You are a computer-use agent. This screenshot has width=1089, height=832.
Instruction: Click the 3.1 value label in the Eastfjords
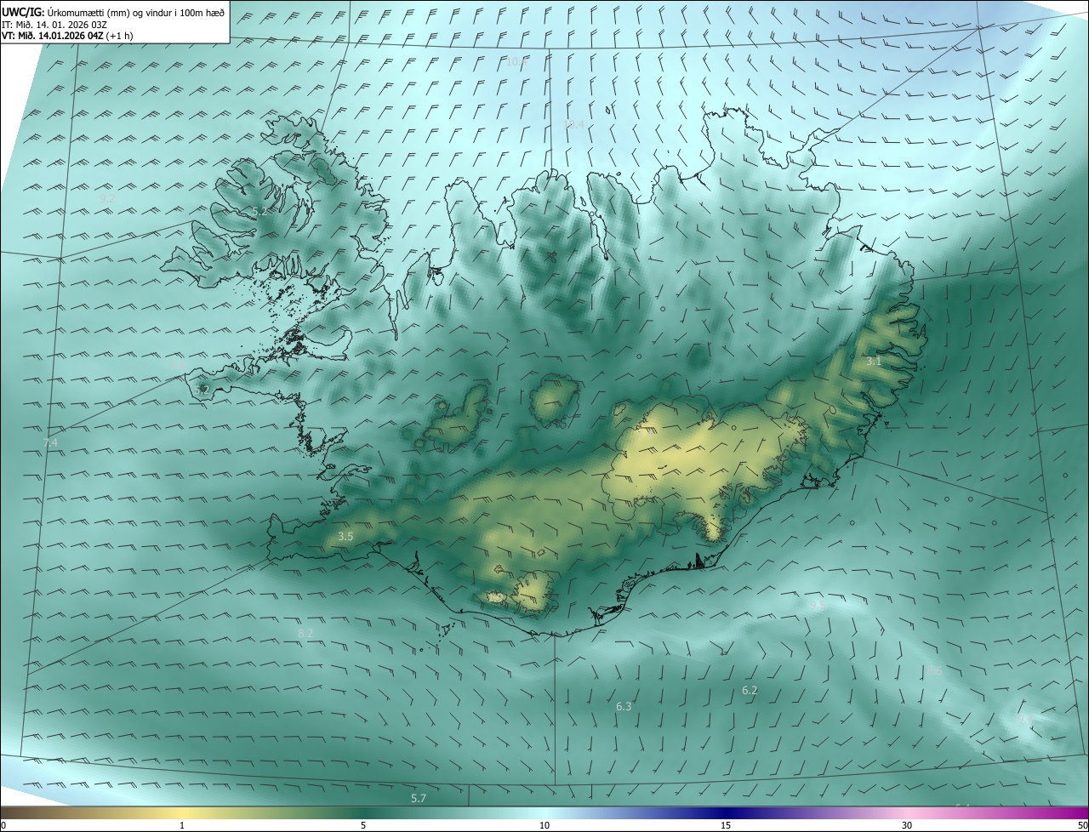pos(874,361)
